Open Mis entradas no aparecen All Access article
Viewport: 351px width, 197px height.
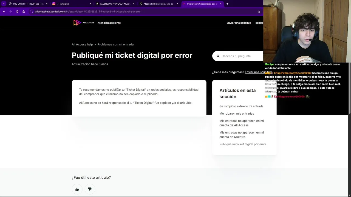(x=242, y=123)
